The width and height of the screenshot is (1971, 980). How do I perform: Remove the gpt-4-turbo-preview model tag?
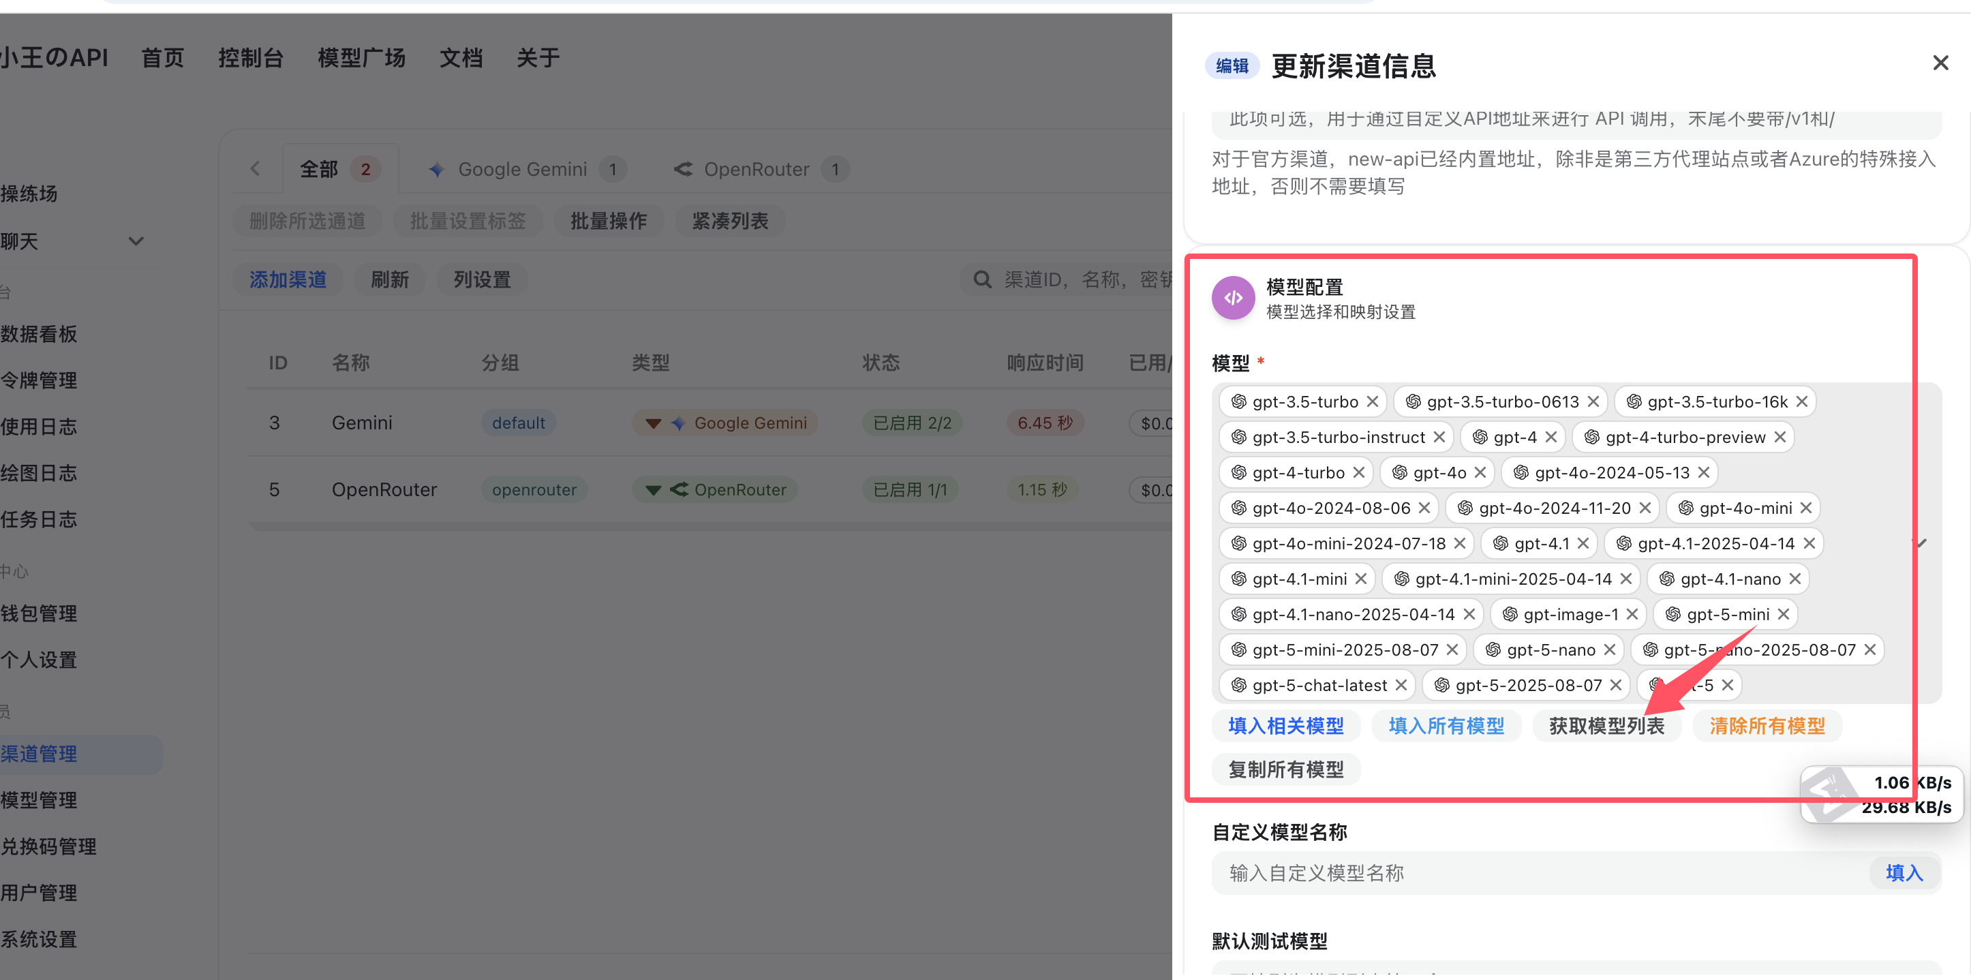[1779, 437]
